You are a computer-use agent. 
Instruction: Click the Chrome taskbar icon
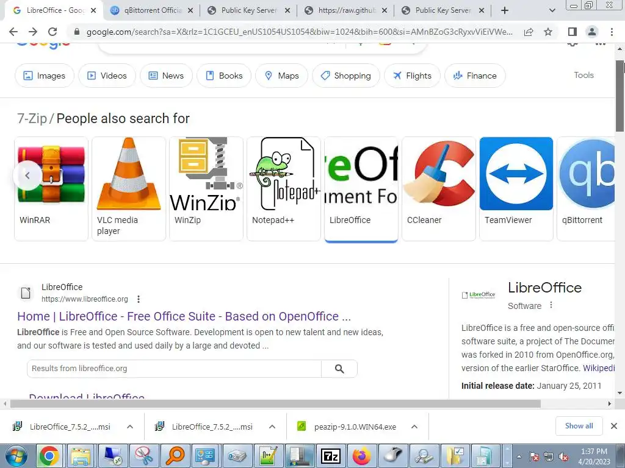tap(49, 456)
